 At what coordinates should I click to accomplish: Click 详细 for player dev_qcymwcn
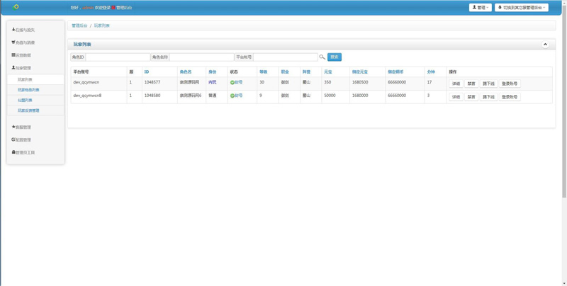[456, 84]
